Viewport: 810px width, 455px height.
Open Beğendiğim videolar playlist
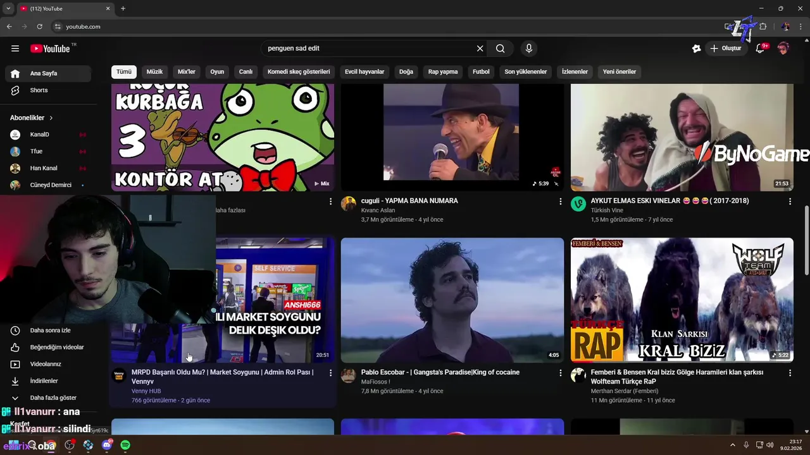point(48,347)
